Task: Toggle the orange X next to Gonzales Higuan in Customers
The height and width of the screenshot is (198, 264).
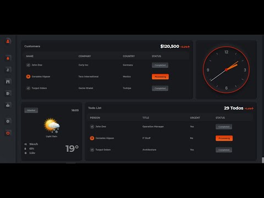Action: pos(28,76)
